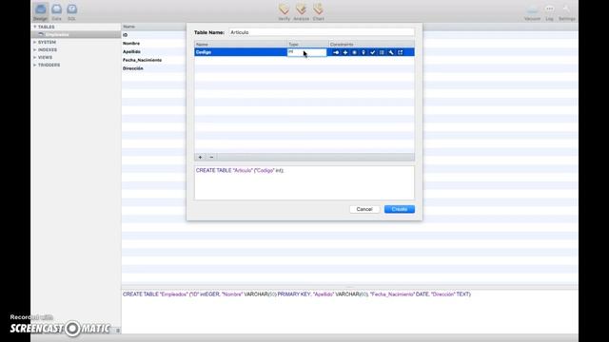Toggle the pin-shaped constraint icon for Codigo
609x342 pixels.
(363, 52)
